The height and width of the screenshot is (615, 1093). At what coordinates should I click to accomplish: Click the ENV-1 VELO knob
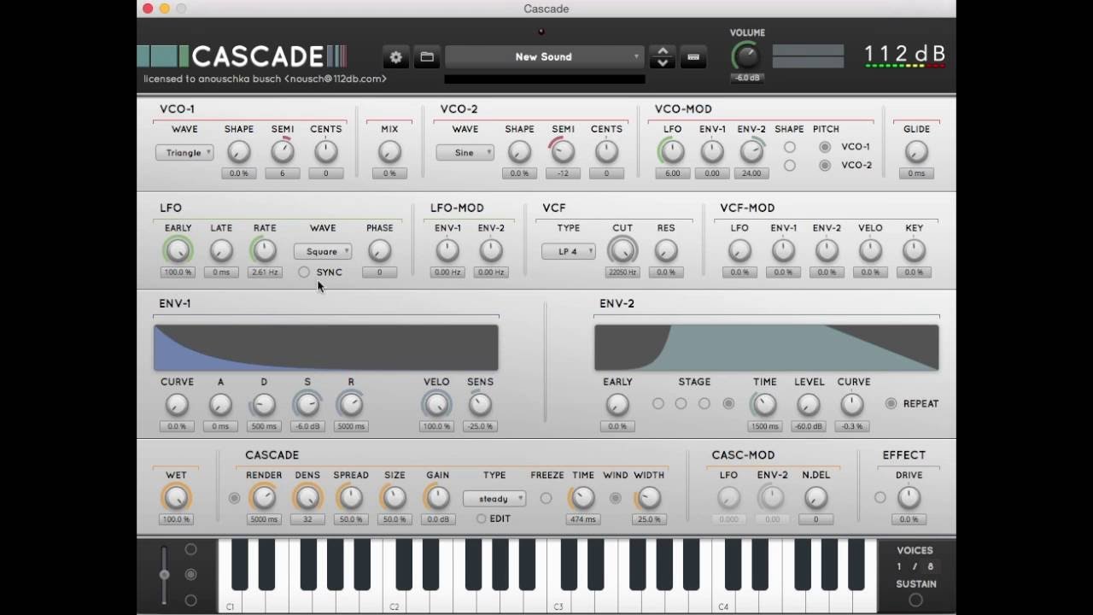436,405
